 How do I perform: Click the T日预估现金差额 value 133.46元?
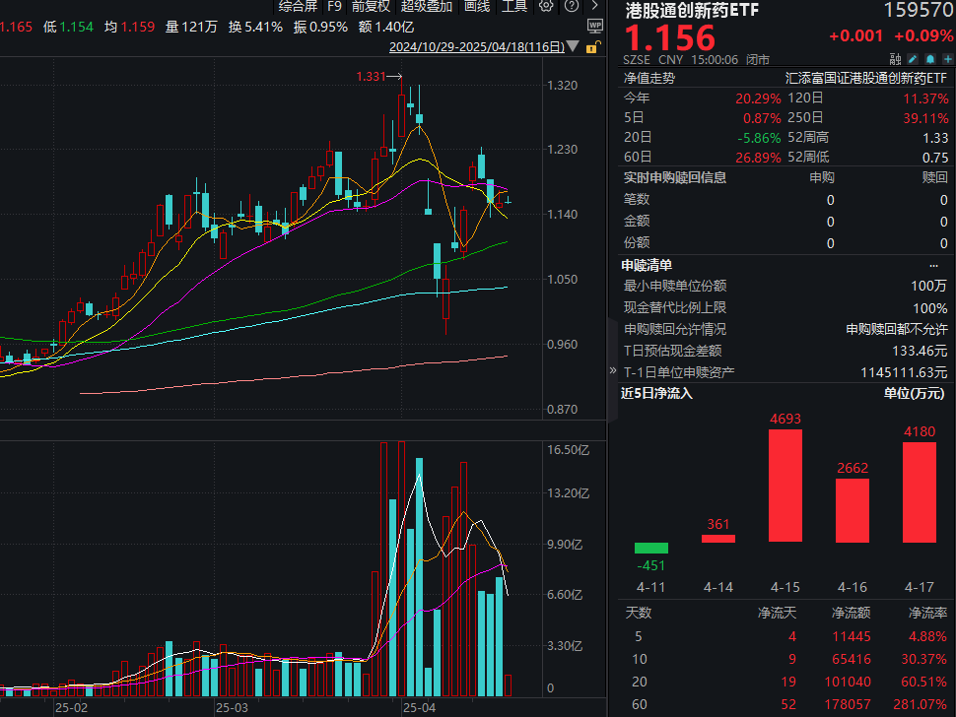pyautogui.click(x=920, y=351)
